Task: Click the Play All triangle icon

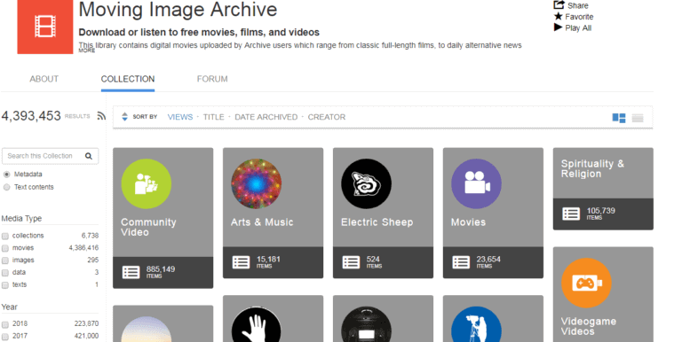Action: point(558,27)
